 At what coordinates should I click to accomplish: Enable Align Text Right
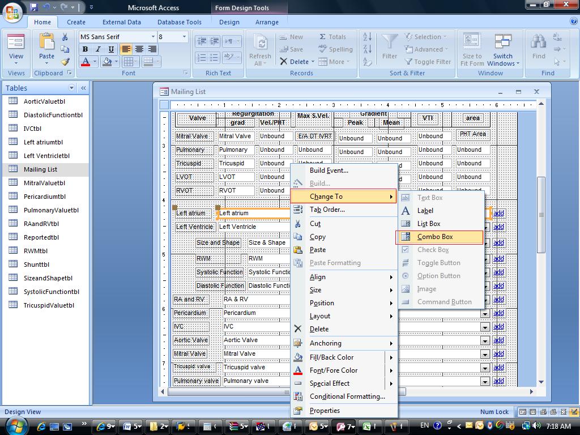(152, 49)
